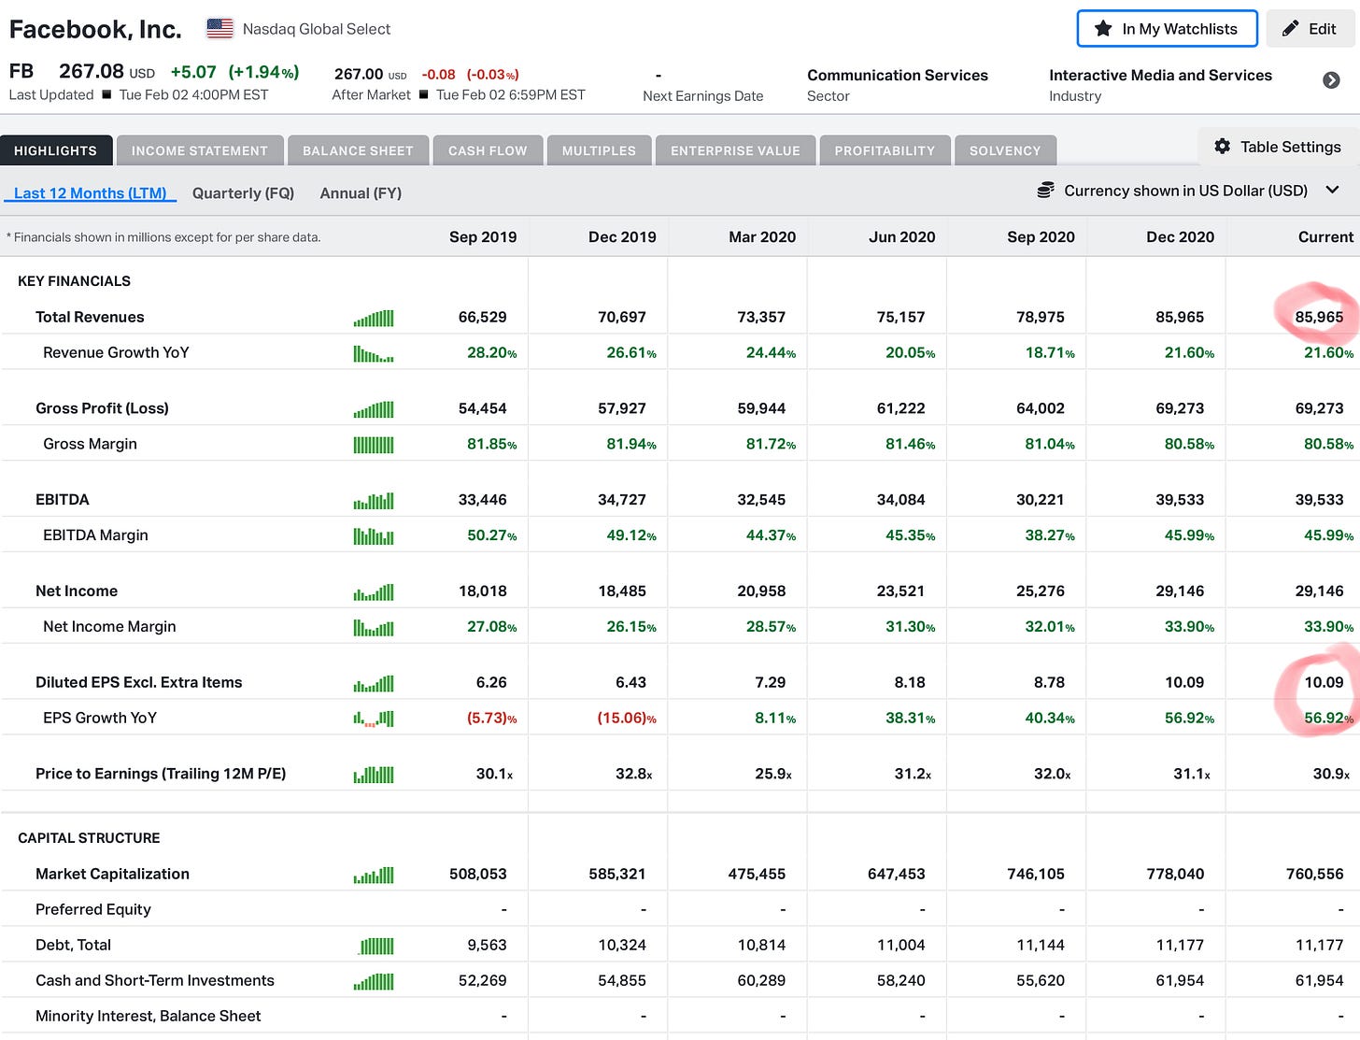Screen dimensions: 1360x1040
Task: Expand the currency dropdown chevron
Action: [1333, 190]
